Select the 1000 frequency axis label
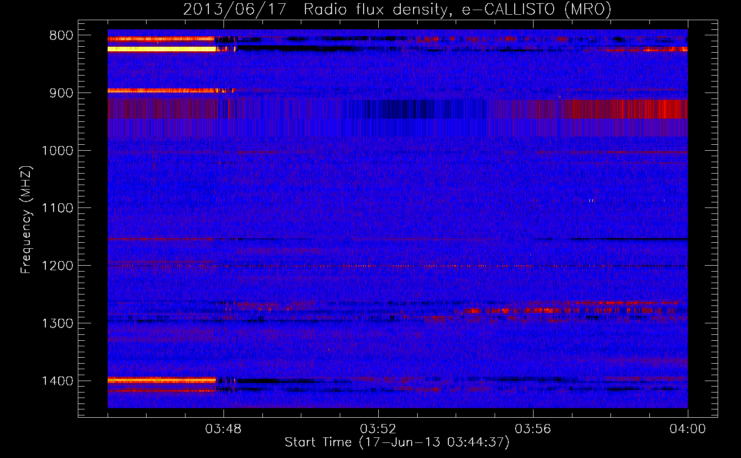The image size is (741, 458). point(57,151)
